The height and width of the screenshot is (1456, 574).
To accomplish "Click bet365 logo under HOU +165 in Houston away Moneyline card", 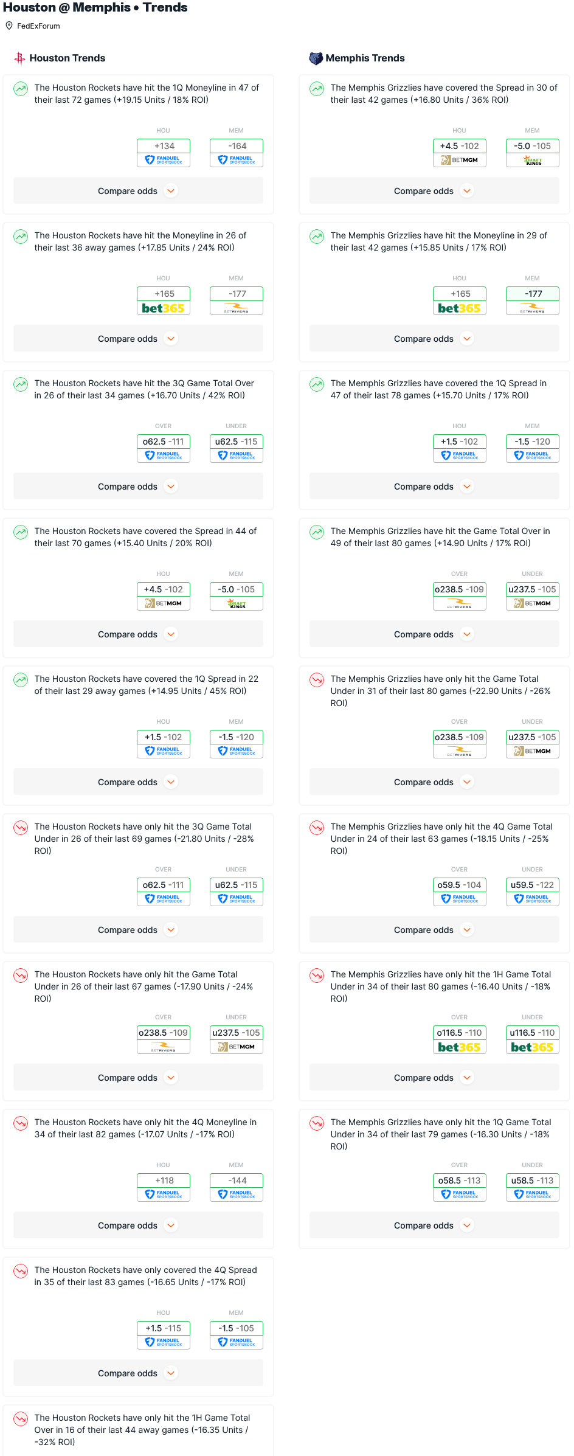I will coord(163,308).
